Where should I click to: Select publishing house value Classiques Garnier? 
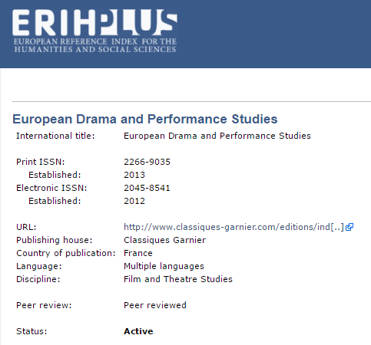[164, 240]
